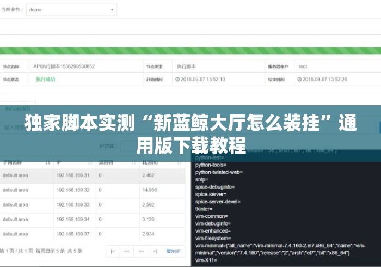Screen dimensions: 381x267
Task: Click the spice-server= log line
Action: (211, 194)
